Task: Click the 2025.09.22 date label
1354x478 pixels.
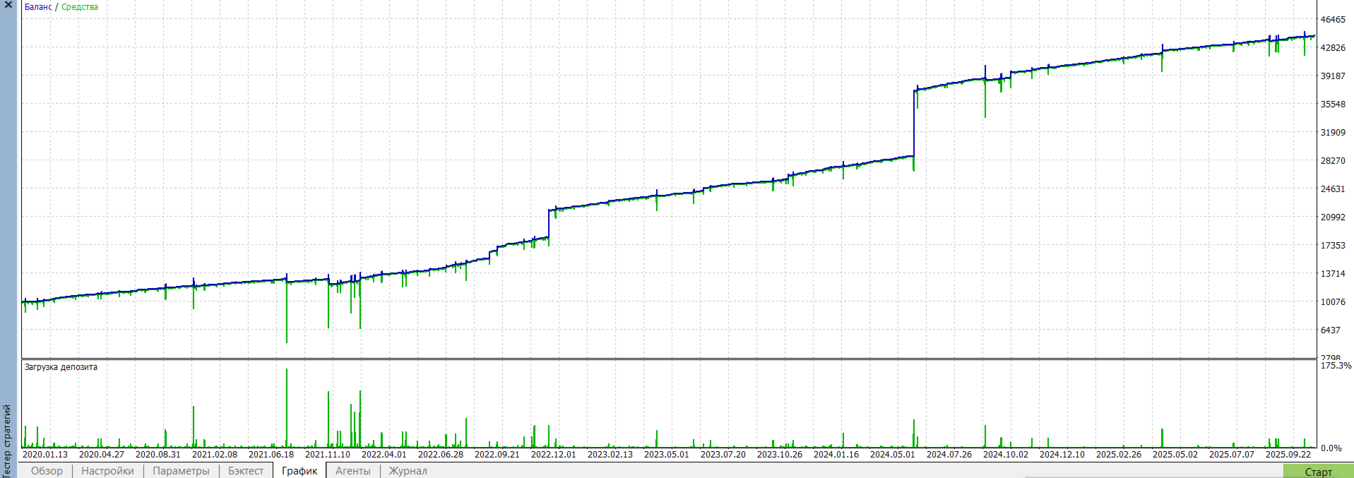Action: (1288, 455)
